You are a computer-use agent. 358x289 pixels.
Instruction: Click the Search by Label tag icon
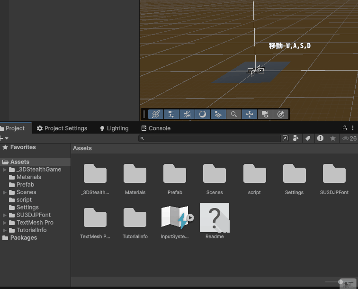pyautogui.click(x=308, y=138)
